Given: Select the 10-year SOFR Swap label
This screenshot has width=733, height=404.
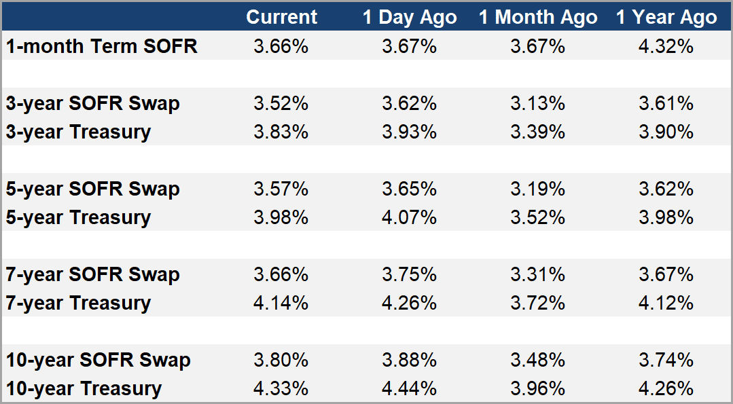Looking at the screenshot, I should click(x=99, y=360).
